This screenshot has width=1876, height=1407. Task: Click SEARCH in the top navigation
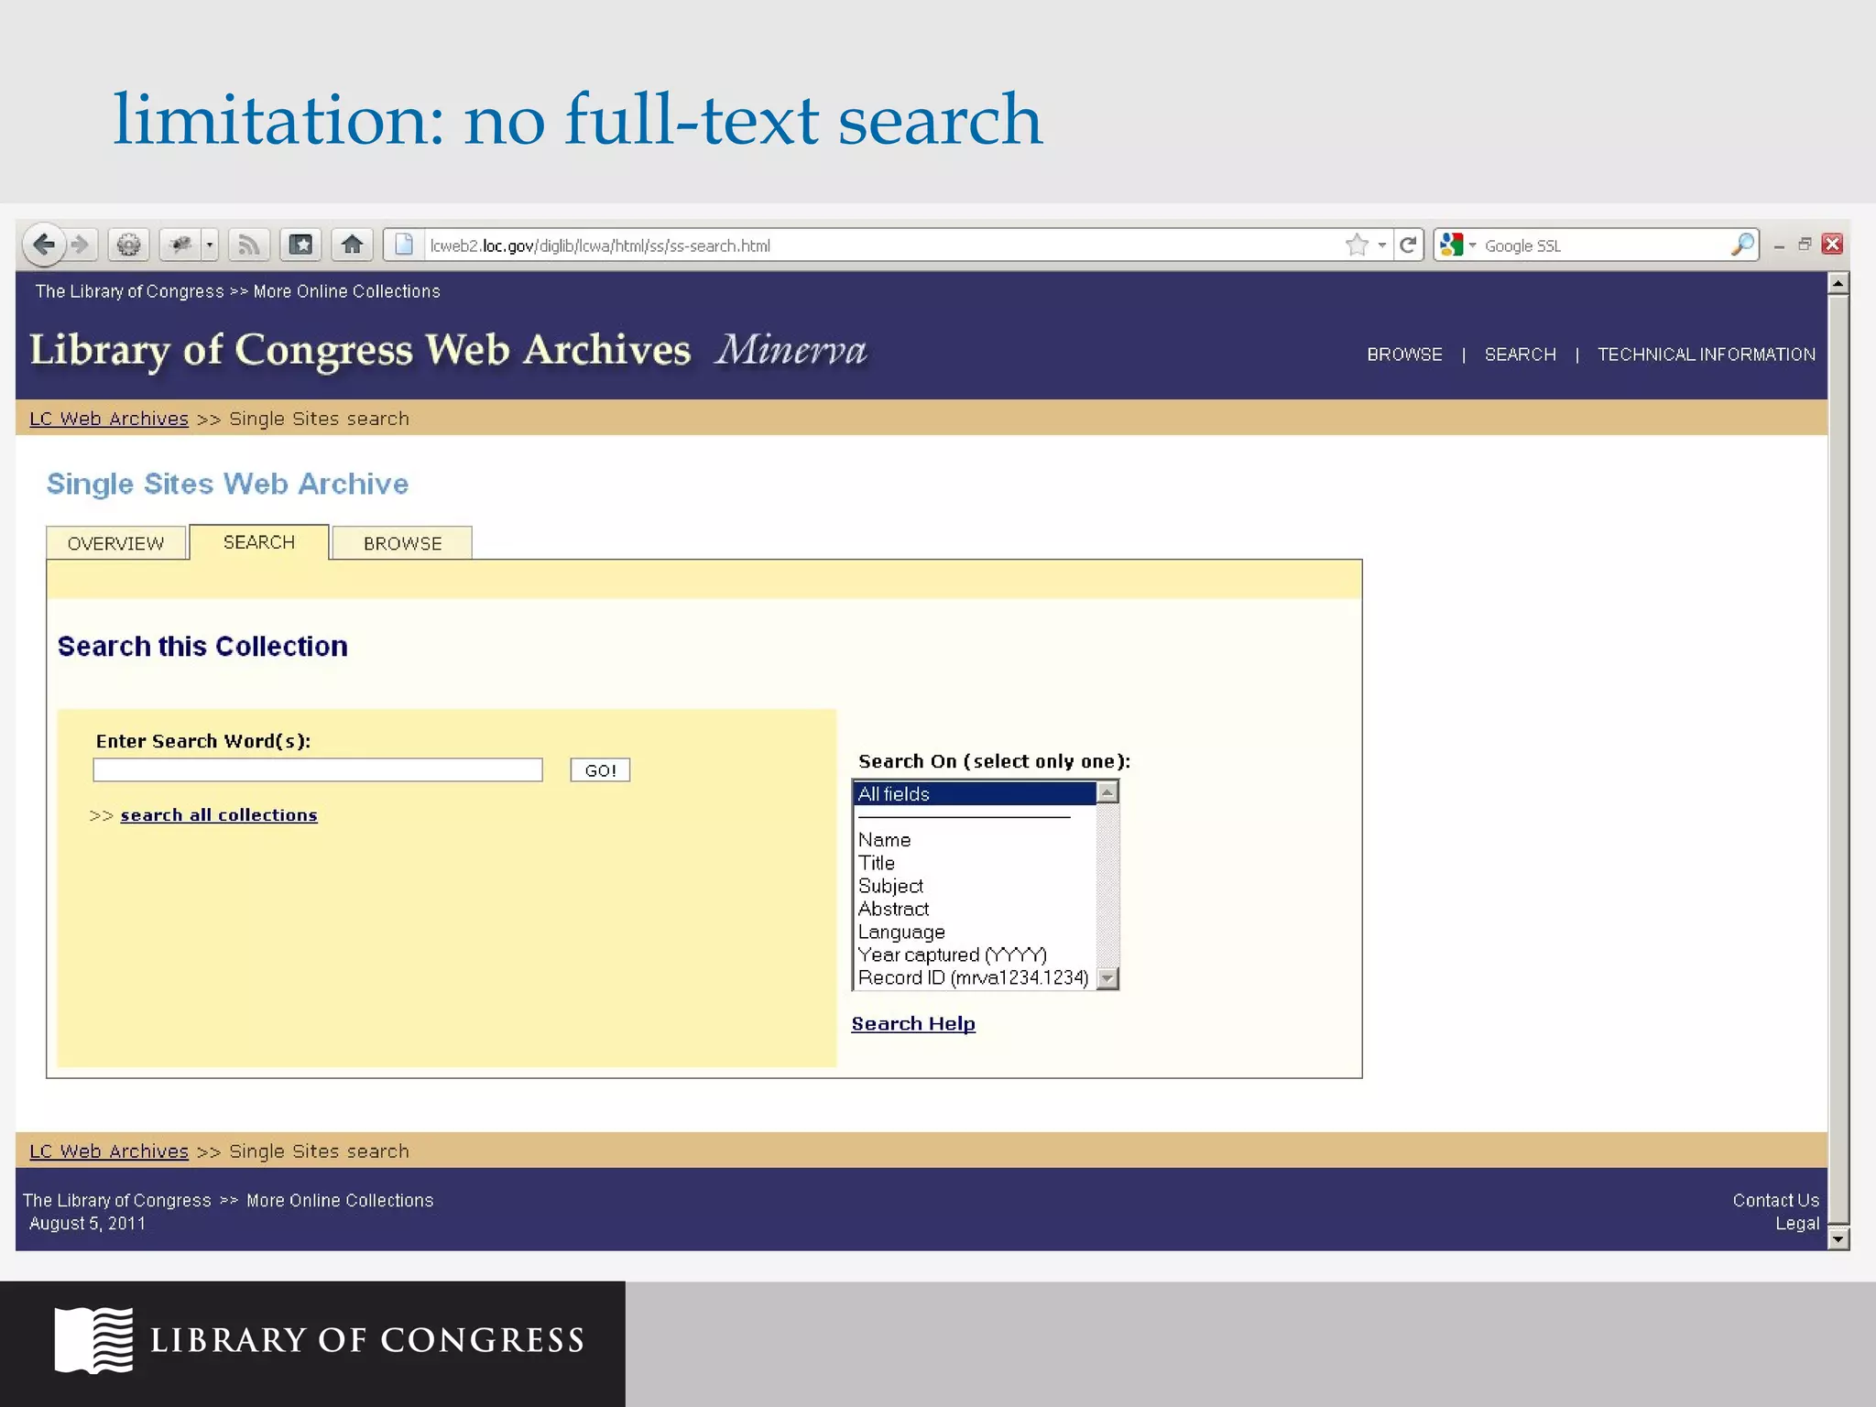[x=1520, y=354]
